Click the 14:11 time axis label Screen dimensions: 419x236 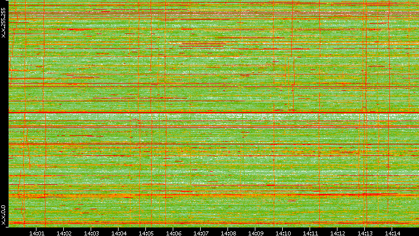click(x=310, y=233)
